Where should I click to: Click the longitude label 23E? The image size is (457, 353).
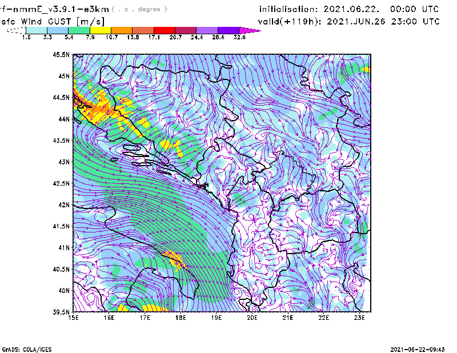pyautogui.click(x=359, y=318)
